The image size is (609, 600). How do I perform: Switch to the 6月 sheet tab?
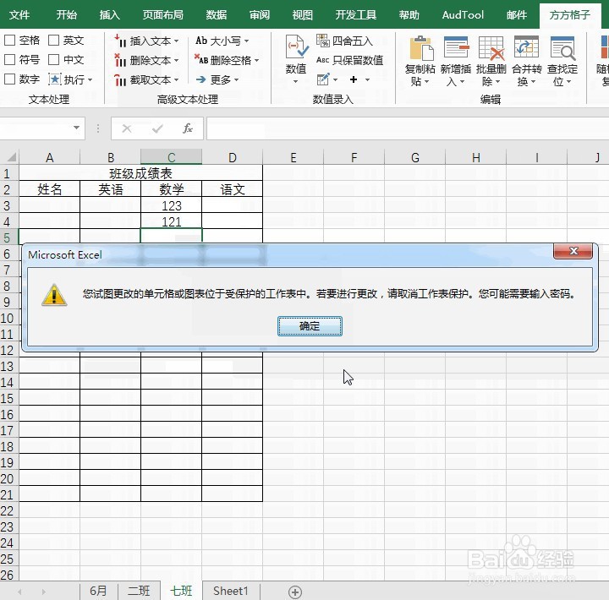coord(98,591)
